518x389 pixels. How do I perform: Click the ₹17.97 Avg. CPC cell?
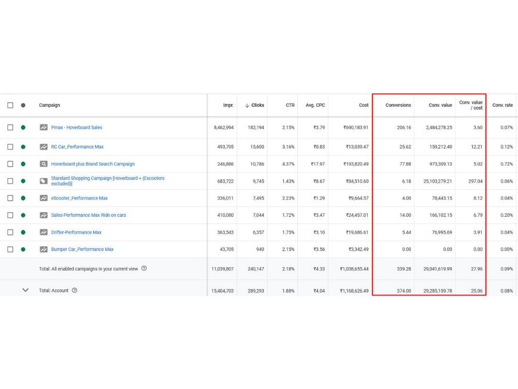[318, 164]
